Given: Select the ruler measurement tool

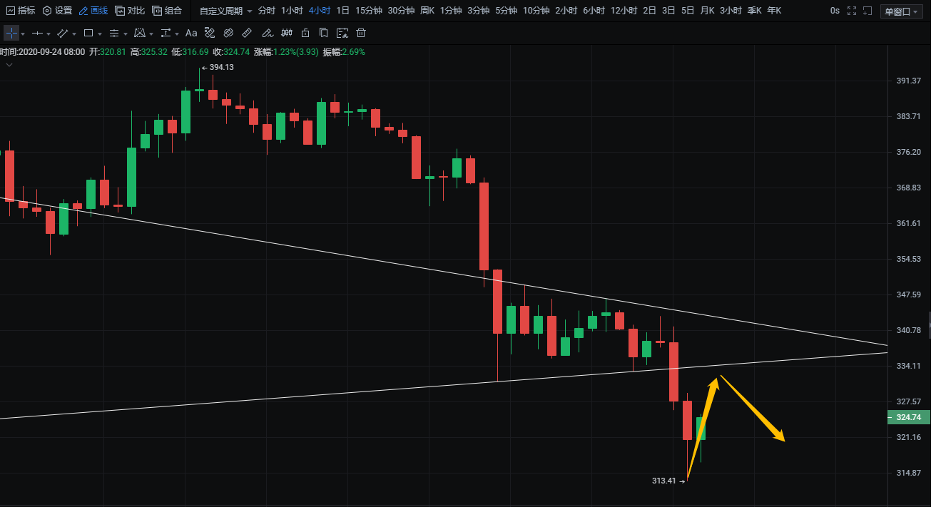Looking at the screenshot, I should (247, 34).
